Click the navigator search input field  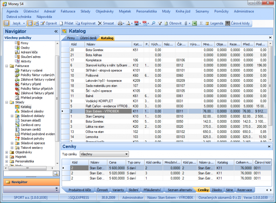28,173
